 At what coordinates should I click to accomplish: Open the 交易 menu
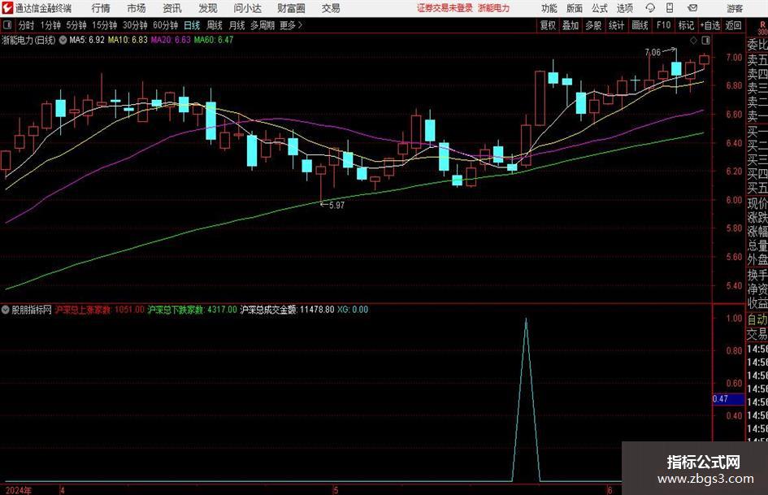pyautogui.click(x=331, y=8)
